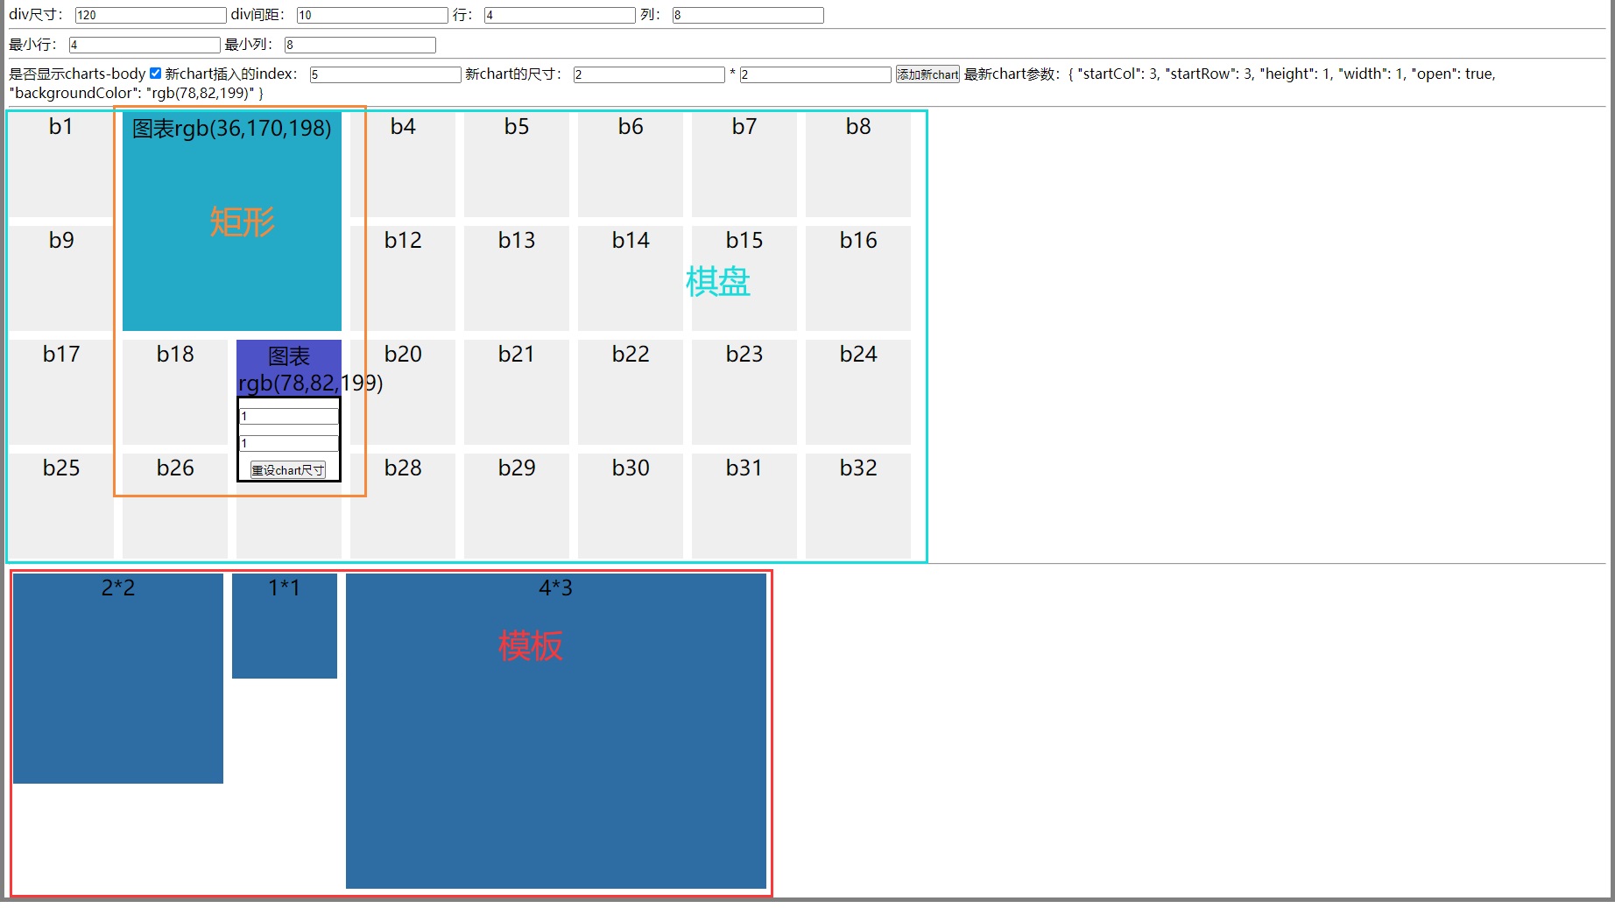
Task: Click grid cell b7
Action: point(744,165)
